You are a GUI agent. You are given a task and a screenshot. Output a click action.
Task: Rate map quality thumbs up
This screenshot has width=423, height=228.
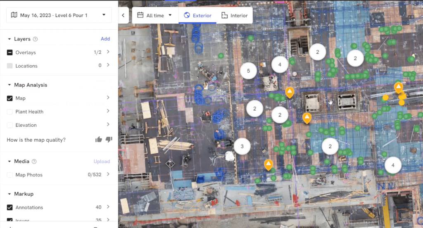point(99,140)
